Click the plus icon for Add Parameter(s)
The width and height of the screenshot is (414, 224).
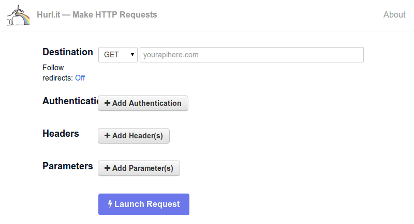click(x=108, y=168)
